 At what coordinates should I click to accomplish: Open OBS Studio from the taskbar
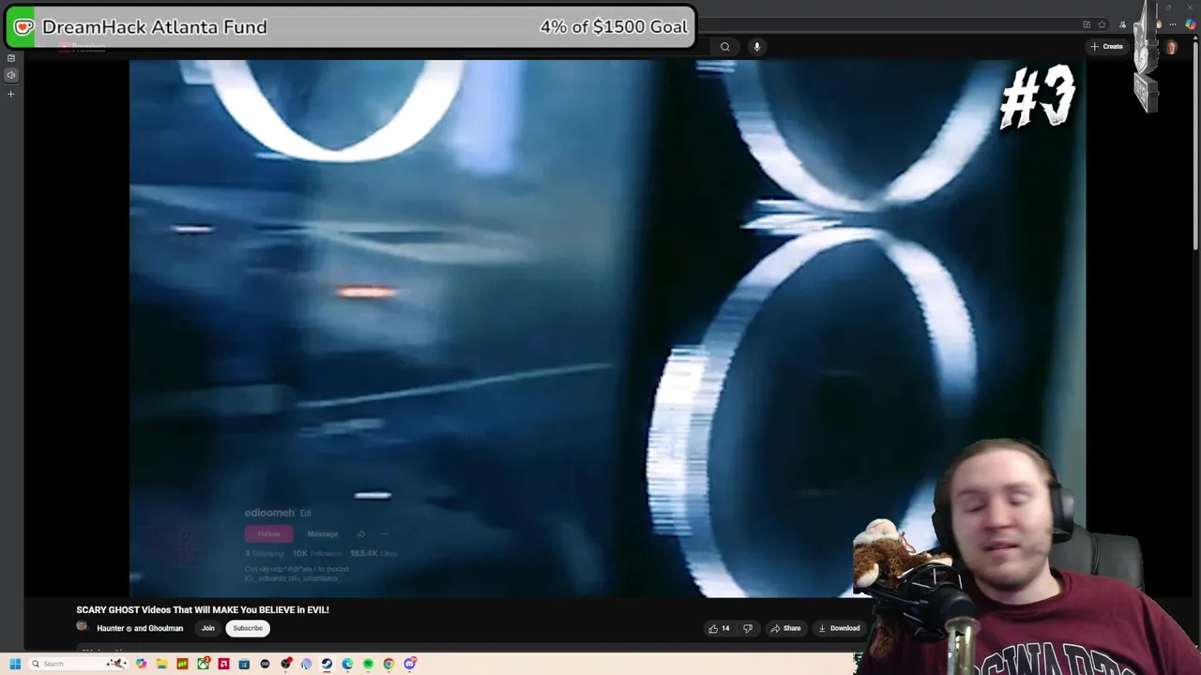pyautogui.click(x=286, y=664)
